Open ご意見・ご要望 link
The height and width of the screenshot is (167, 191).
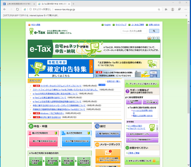(133, 153)
